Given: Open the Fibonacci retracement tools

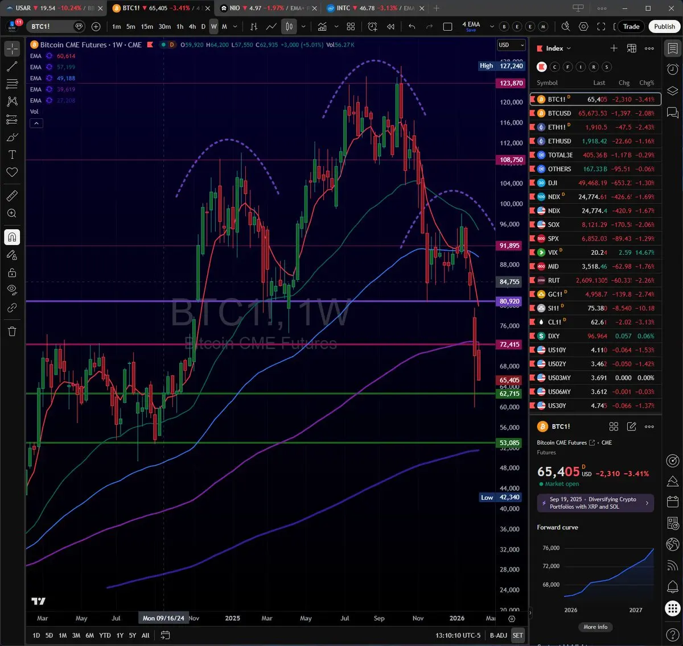Looking at the screenshot, I should click(x=12, y=84).
